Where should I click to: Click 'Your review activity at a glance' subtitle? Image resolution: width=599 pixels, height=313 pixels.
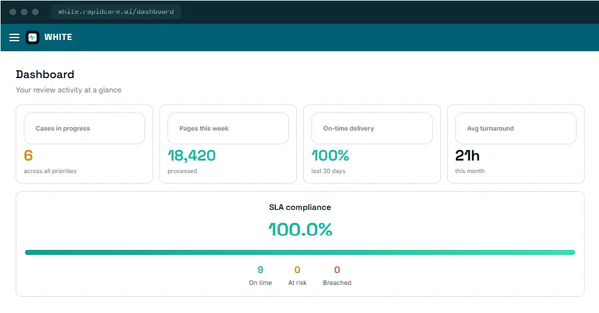[68, 90]
